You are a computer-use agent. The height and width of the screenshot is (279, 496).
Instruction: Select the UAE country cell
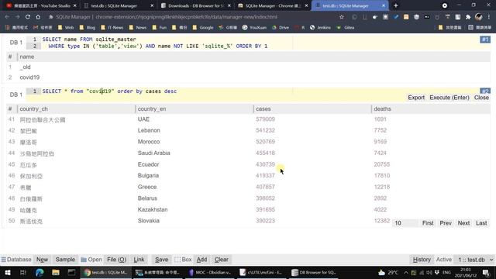click(143, 119)
